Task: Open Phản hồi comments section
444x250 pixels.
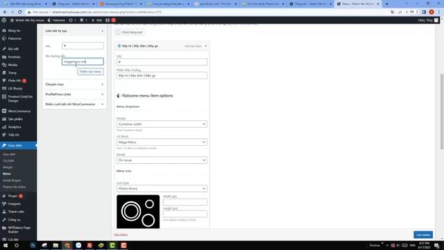Action: [15, 81]
